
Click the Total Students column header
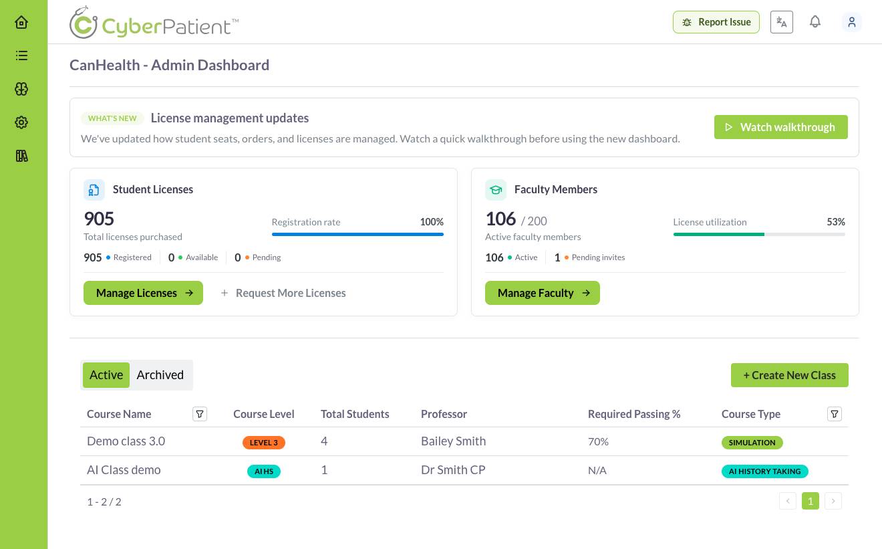click(x=355, y=414)
